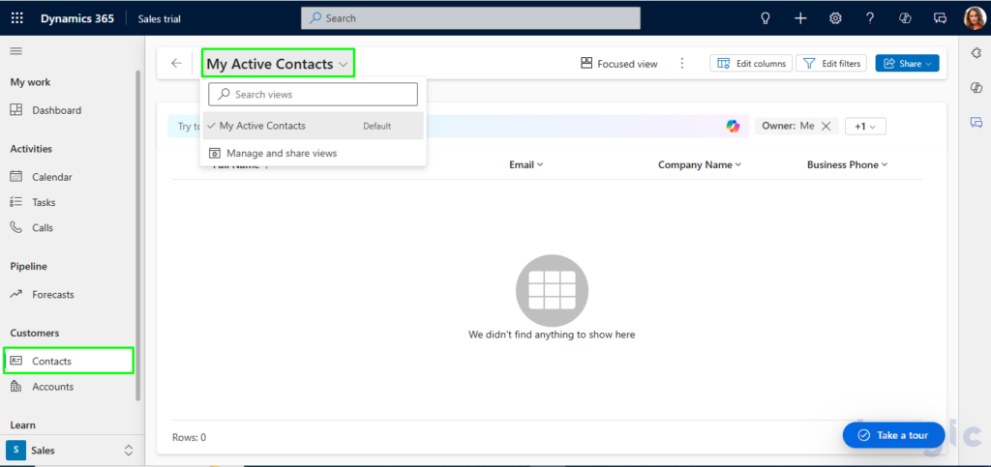991x467 pixels.
Task: Click the user profile avatar
Action: click(x=974, y=18)
